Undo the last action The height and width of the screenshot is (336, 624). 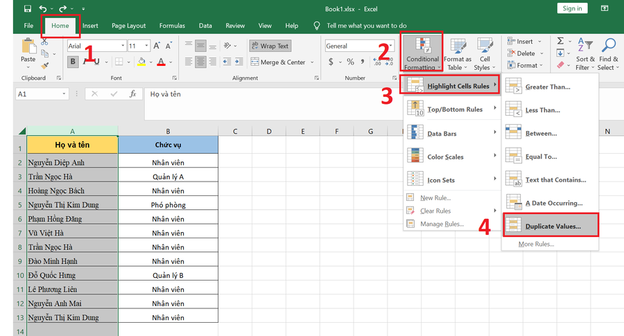tap(43, 8)
